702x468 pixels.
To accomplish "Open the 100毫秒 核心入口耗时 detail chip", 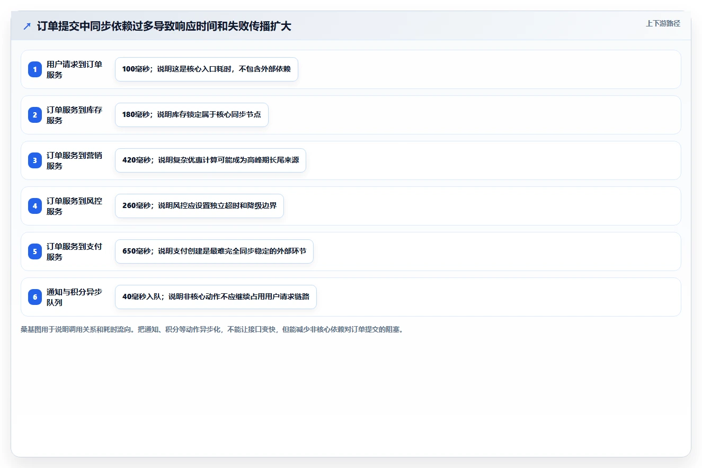I will (x=207, y=69).
